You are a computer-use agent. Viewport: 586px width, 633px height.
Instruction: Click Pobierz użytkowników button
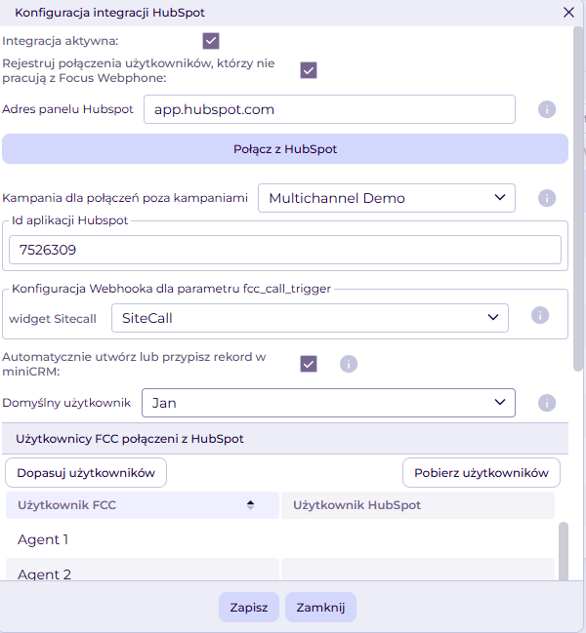pyautogui.click(x=481, y=473)
